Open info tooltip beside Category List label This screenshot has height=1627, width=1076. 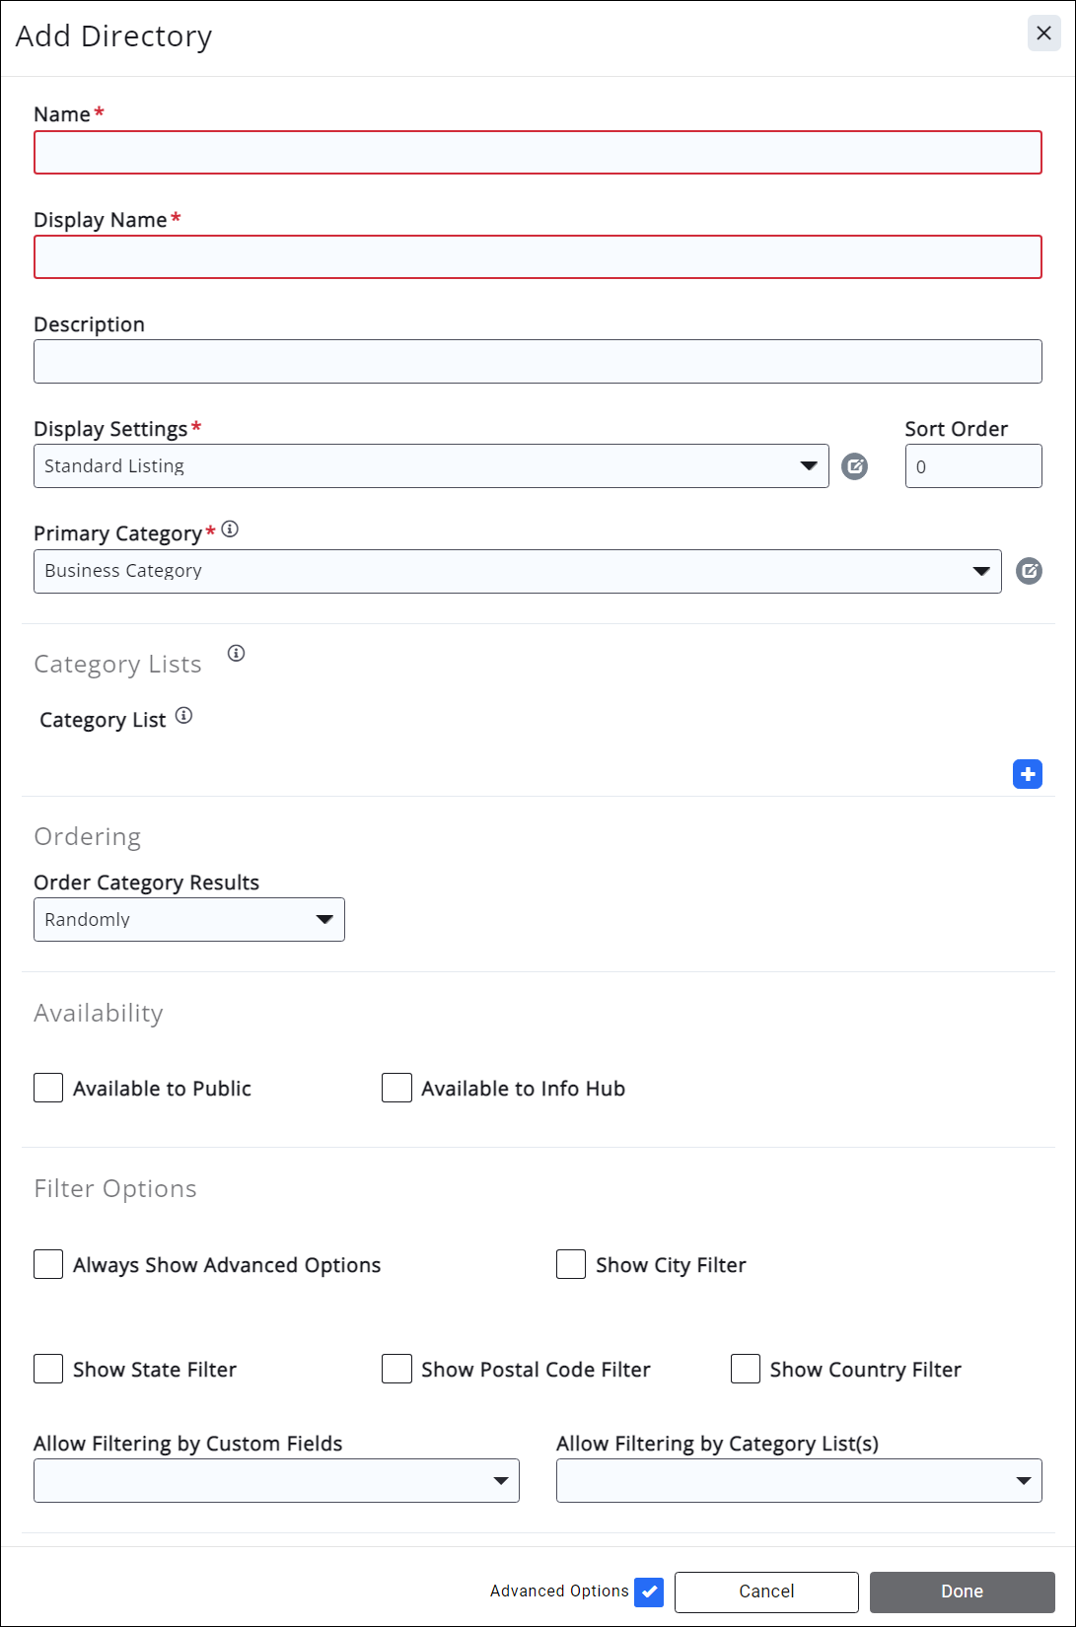pos(183,716)
